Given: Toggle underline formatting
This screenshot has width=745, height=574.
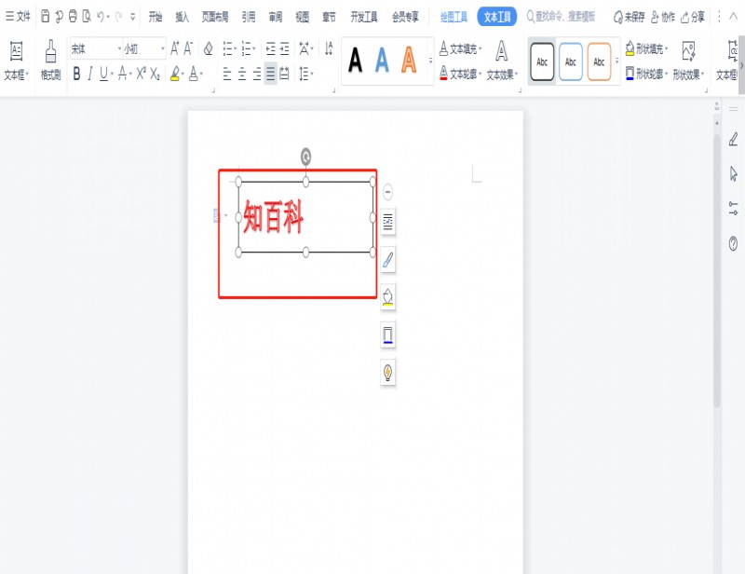Looking at the screenshot, I should coord(103,74).
